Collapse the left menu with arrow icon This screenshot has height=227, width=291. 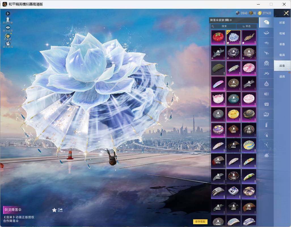click(x=8, y=13)
